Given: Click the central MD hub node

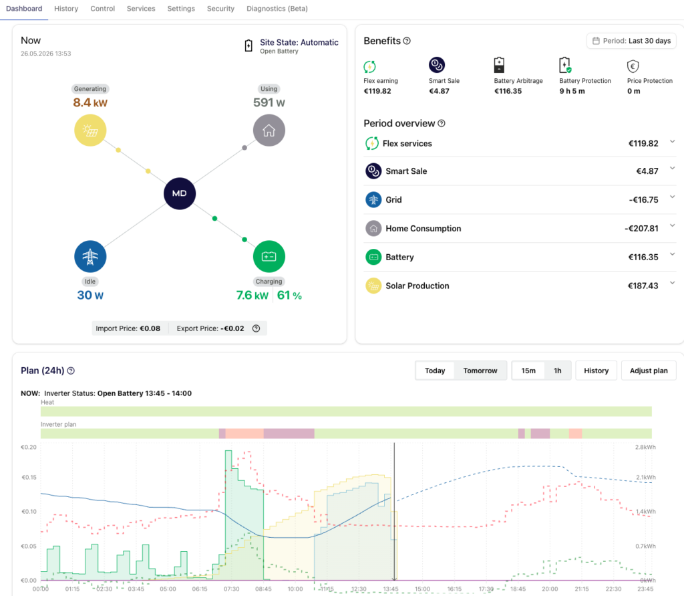Looking at the screenshot, I should coord(180,193).
